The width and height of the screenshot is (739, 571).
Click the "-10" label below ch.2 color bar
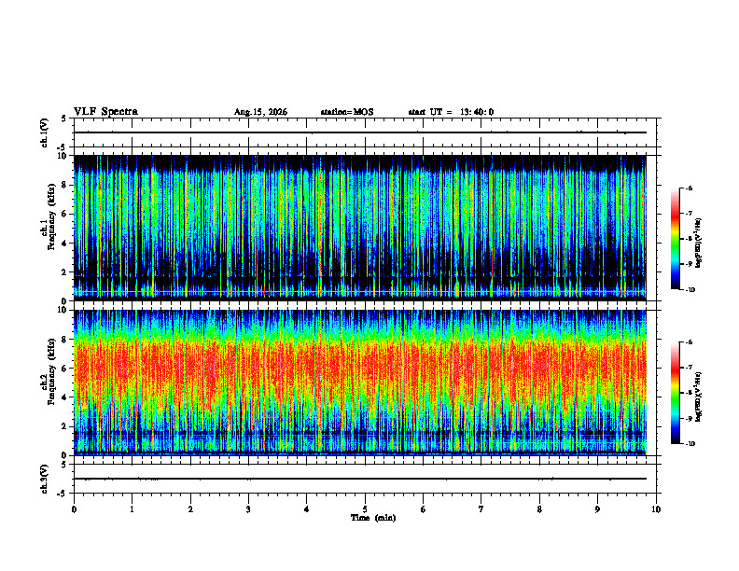[x=690, y=444]
